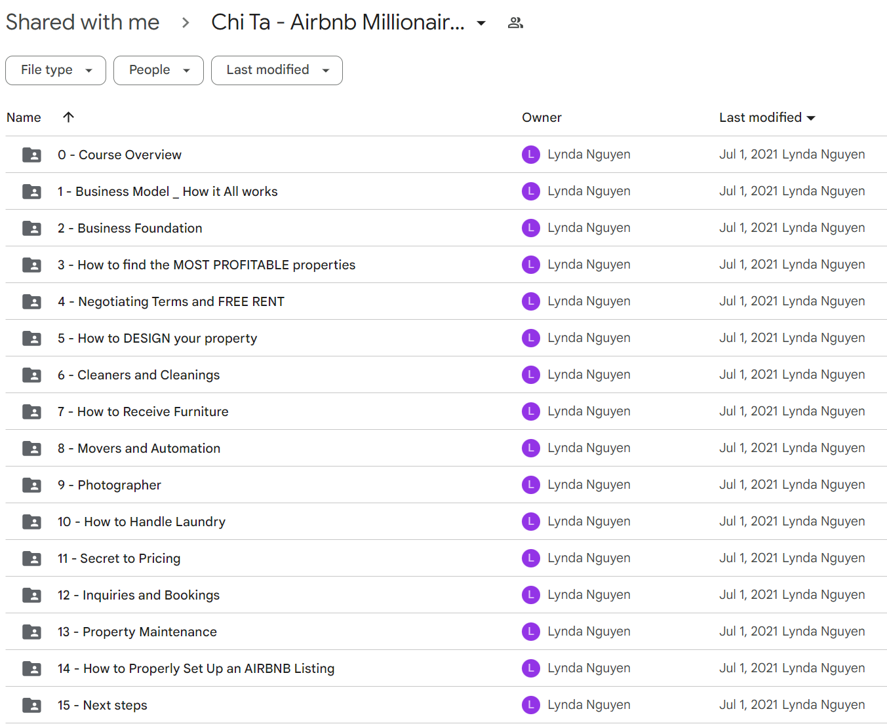Click folder icon for 0 - Course Overview
This screenshot has width=887, height=726.
pos(31,155)
